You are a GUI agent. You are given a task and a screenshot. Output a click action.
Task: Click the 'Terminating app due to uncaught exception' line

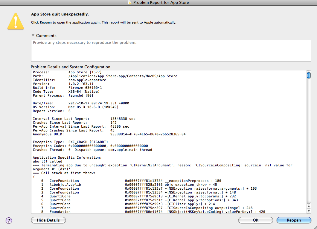[x=163, y=167]
